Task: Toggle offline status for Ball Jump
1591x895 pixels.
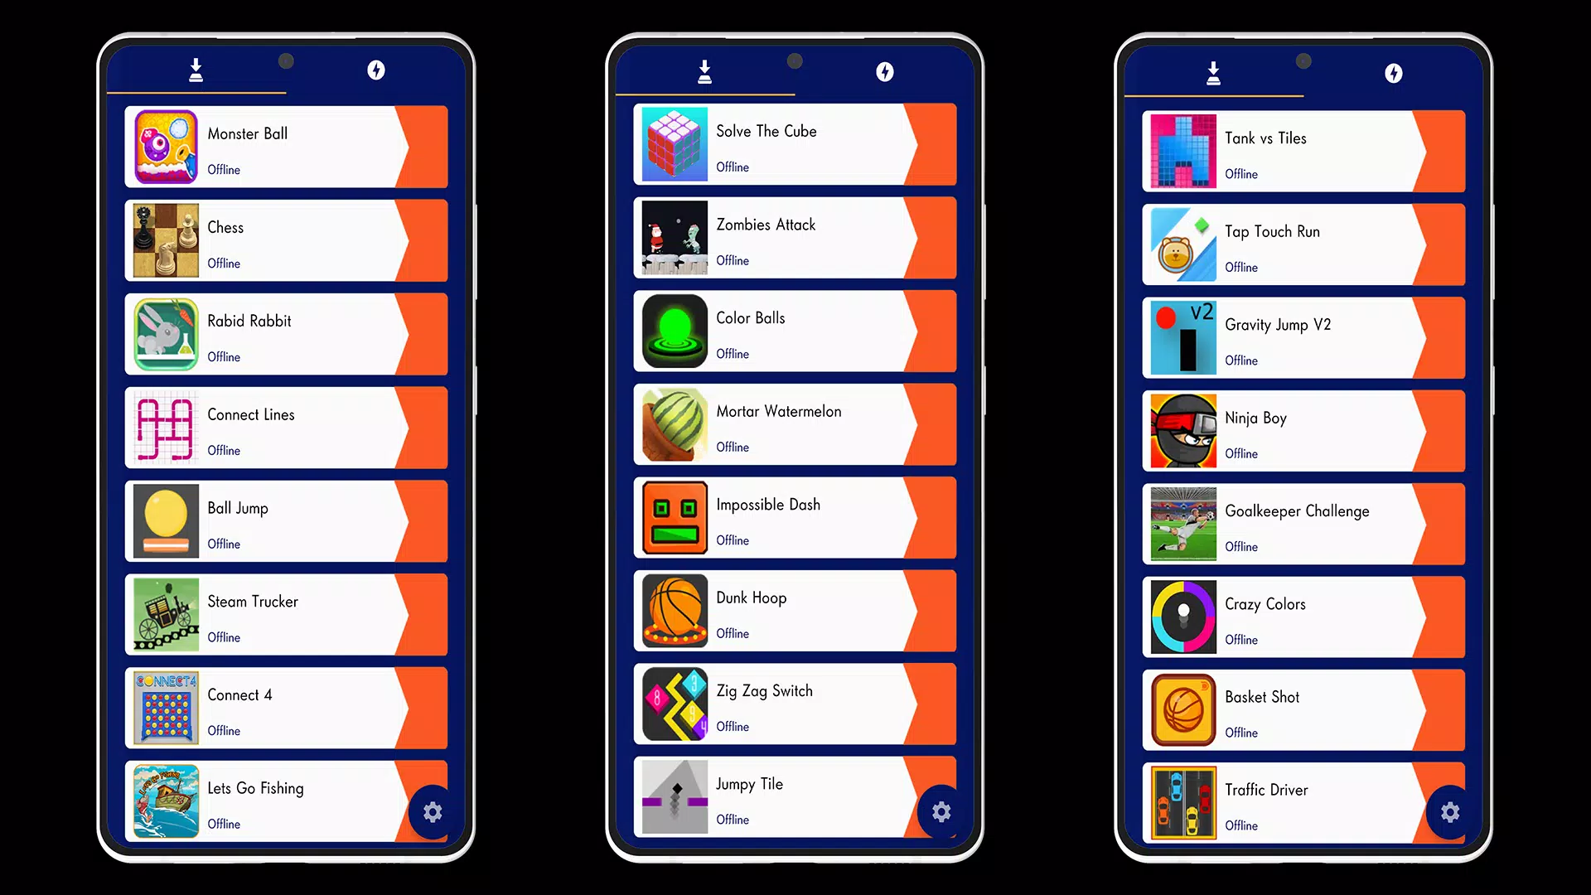Action: coord(224,543)
